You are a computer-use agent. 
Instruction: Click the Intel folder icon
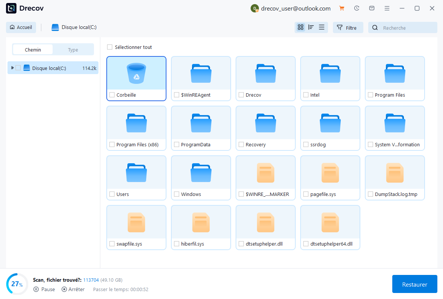tap(330, 73)
